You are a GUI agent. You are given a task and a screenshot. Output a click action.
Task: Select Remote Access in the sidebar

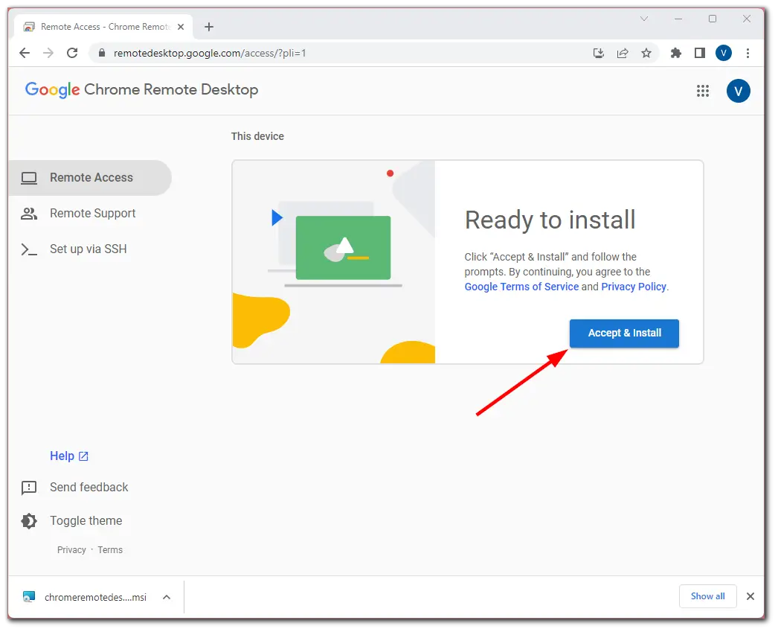[91, 177]
